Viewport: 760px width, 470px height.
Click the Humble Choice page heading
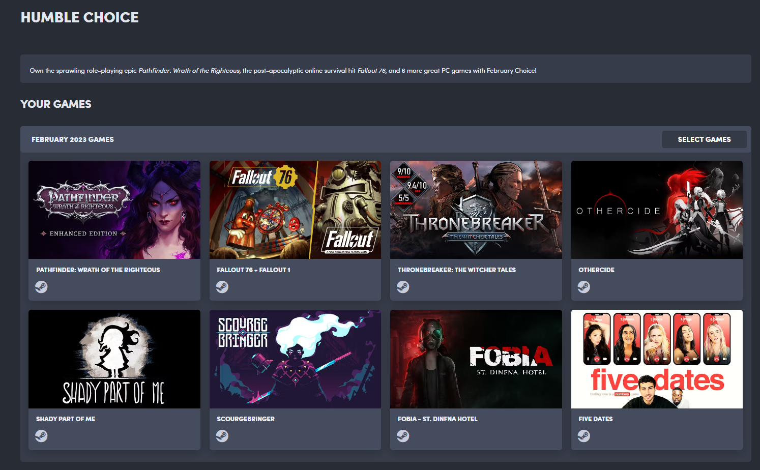pos(80,17)
